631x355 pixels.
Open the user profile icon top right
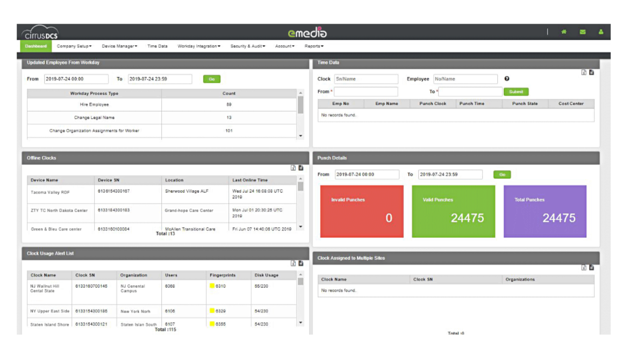(601, 32)
